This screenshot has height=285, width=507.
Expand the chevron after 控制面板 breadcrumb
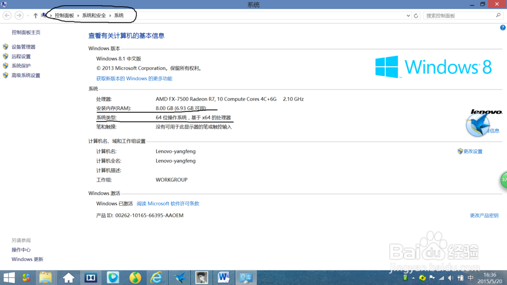(x=78, y=16)
